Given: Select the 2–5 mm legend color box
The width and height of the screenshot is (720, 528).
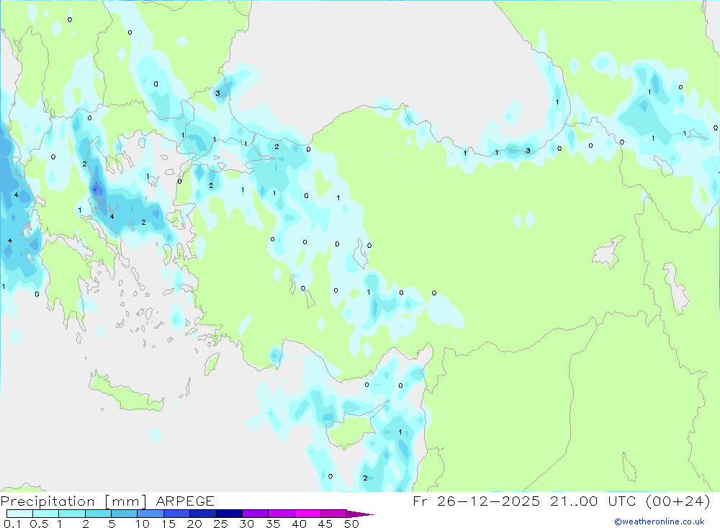Looking at the screenshot, I should pyautogui.click(x=98, y=514).
